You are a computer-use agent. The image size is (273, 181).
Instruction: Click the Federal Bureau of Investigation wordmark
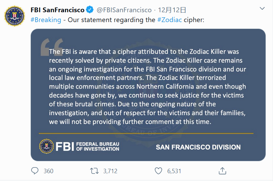tap(98, 146)
